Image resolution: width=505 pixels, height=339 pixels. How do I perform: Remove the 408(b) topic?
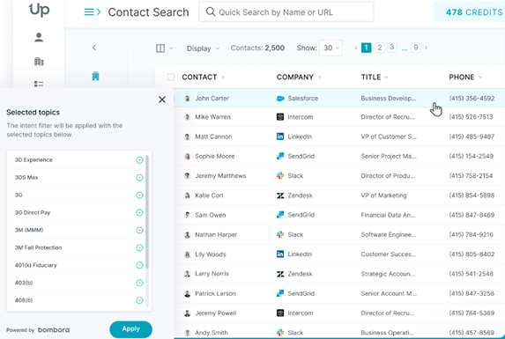tap(139, 300)
